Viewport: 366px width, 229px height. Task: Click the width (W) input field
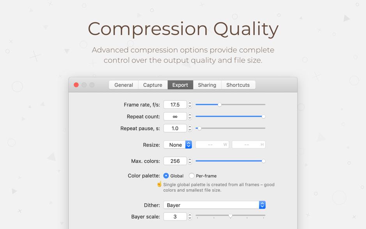coord(212,144)
